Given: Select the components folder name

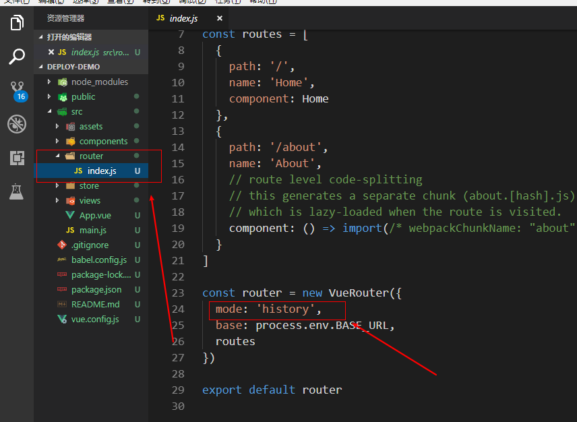Looking at the screenshot, I should 103,142.
